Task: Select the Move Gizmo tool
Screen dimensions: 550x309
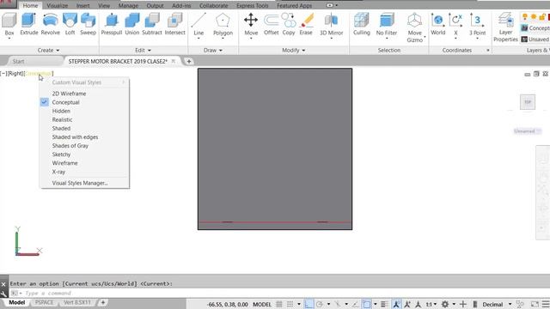Action: point(414,27)
